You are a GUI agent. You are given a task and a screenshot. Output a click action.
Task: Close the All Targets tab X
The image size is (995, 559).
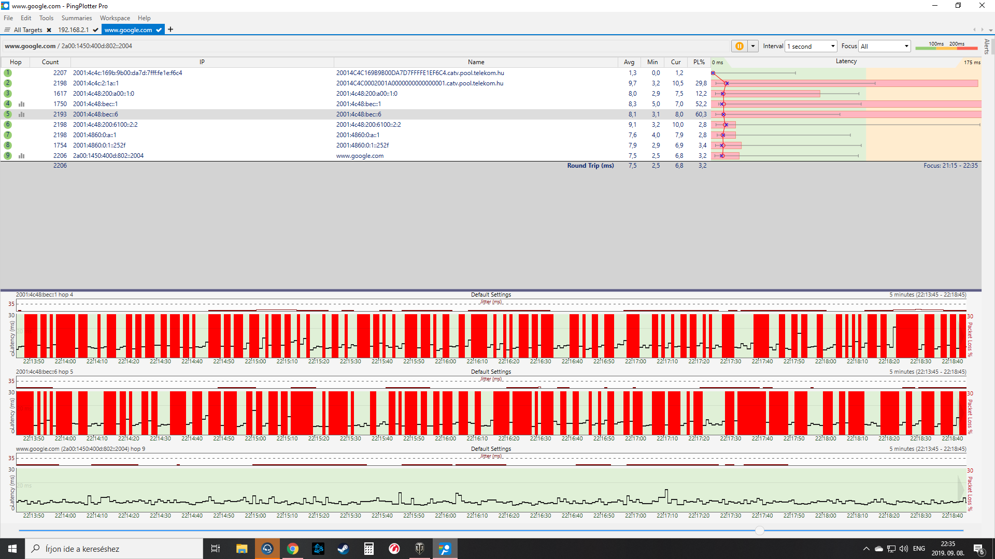[x=49, y=30]
